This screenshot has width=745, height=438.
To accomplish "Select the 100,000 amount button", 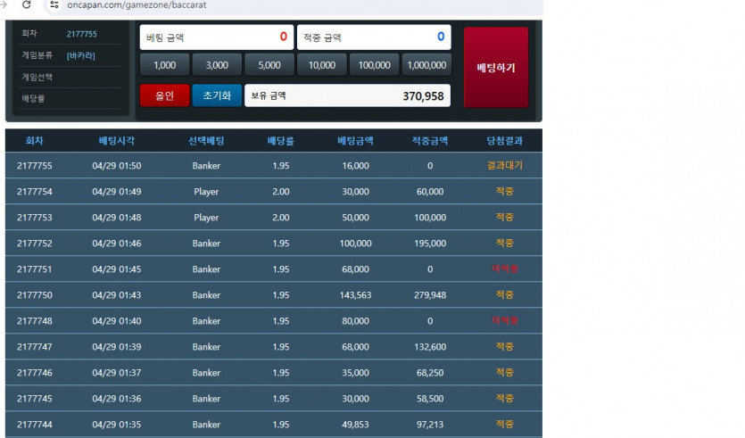I will (374, 65).
